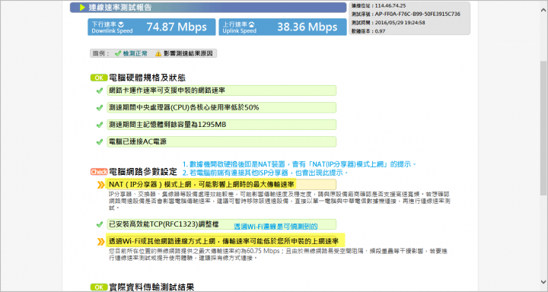Click the green arrow beside 連線速率測試報告
Screen dimensions: 548x292
82,8
